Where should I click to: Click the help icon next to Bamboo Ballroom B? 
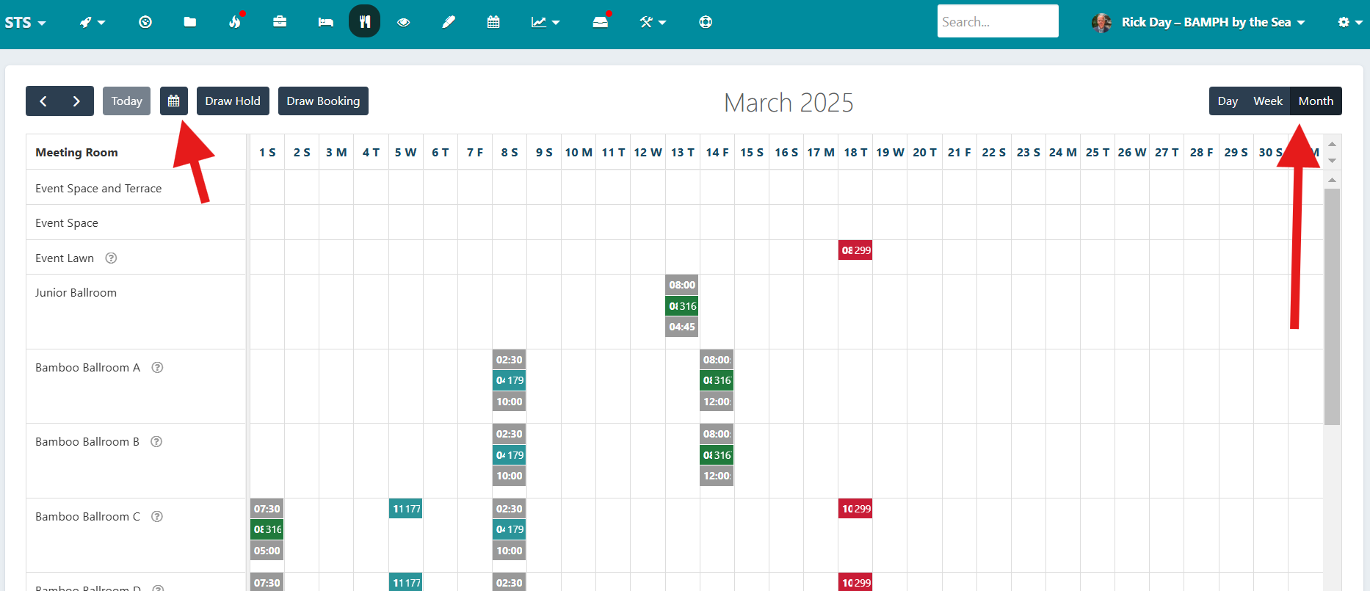coord(156,442)
